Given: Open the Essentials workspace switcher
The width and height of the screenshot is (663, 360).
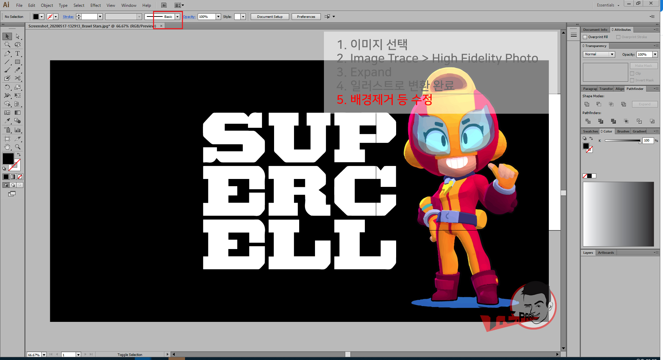Looking at the screenshot, I should (608, 5).
